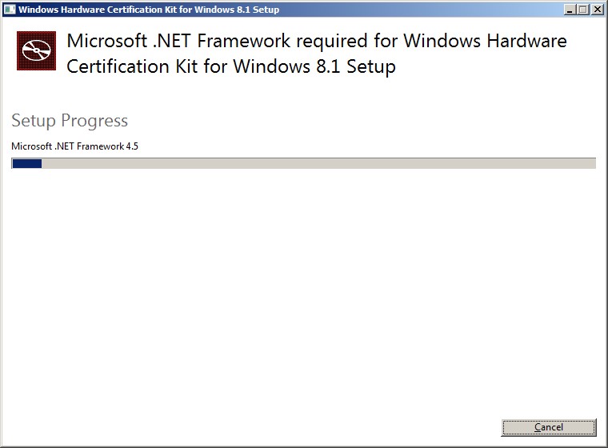The height and width of the screenshot is (448, 608).
Task: Click the word Progress in the section heading
Action: 94,121
